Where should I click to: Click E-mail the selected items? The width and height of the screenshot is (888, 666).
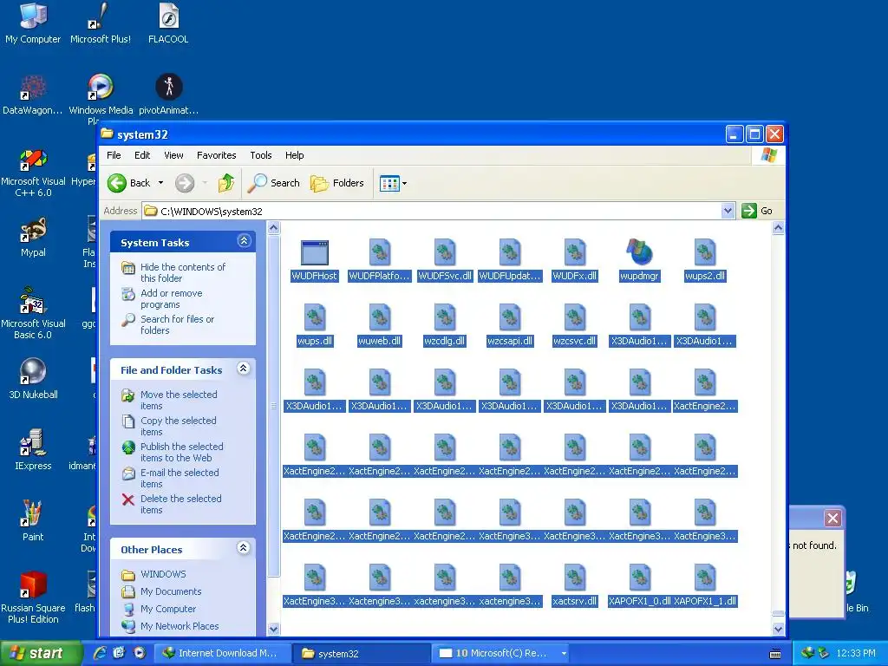[x=180, y=478]
